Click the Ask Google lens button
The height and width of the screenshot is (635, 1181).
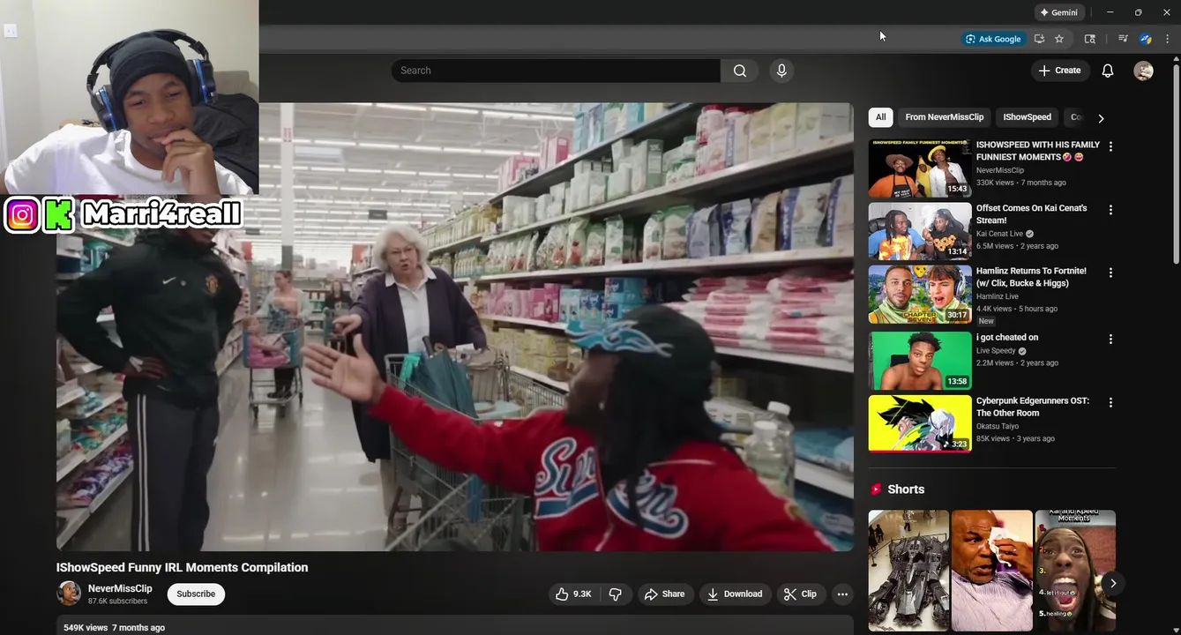[x=993, y=39]
